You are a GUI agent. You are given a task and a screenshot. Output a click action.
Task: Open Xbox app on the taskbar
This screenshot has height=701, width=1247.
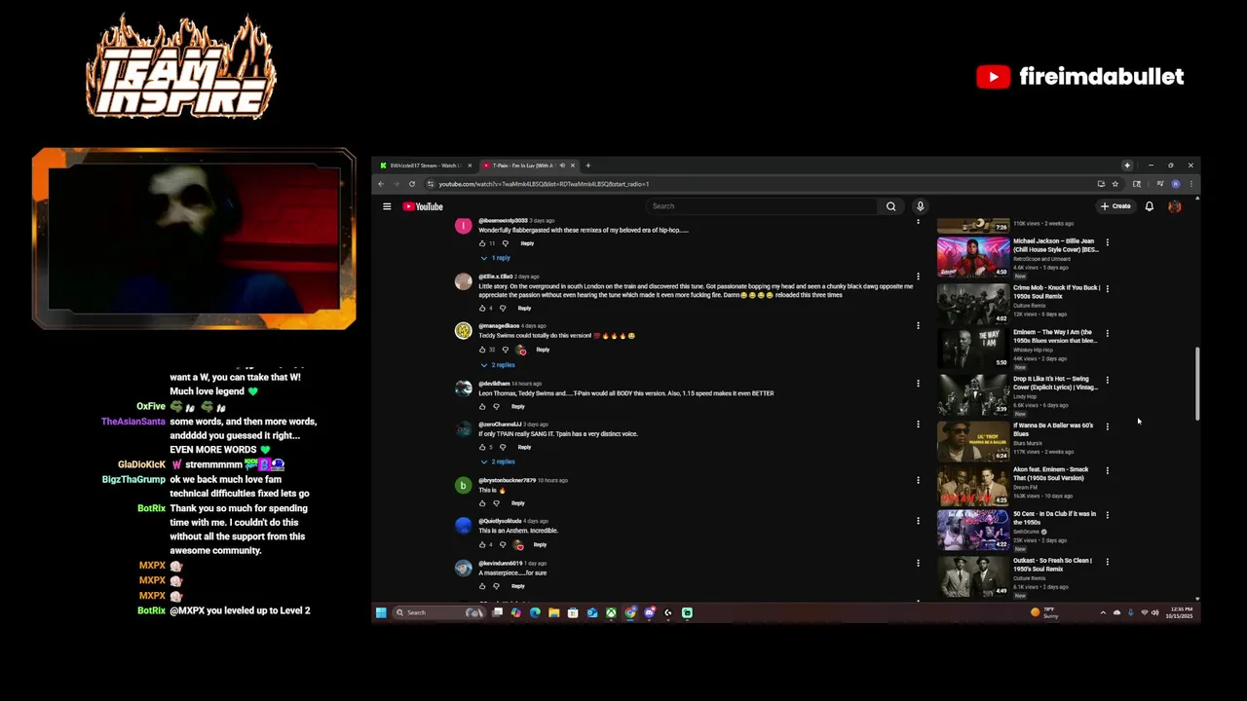coord(611,612)
